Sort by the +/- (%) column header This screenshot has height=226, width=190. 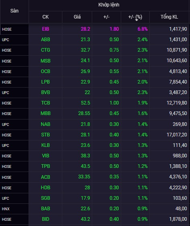click(x=135, y=17)
